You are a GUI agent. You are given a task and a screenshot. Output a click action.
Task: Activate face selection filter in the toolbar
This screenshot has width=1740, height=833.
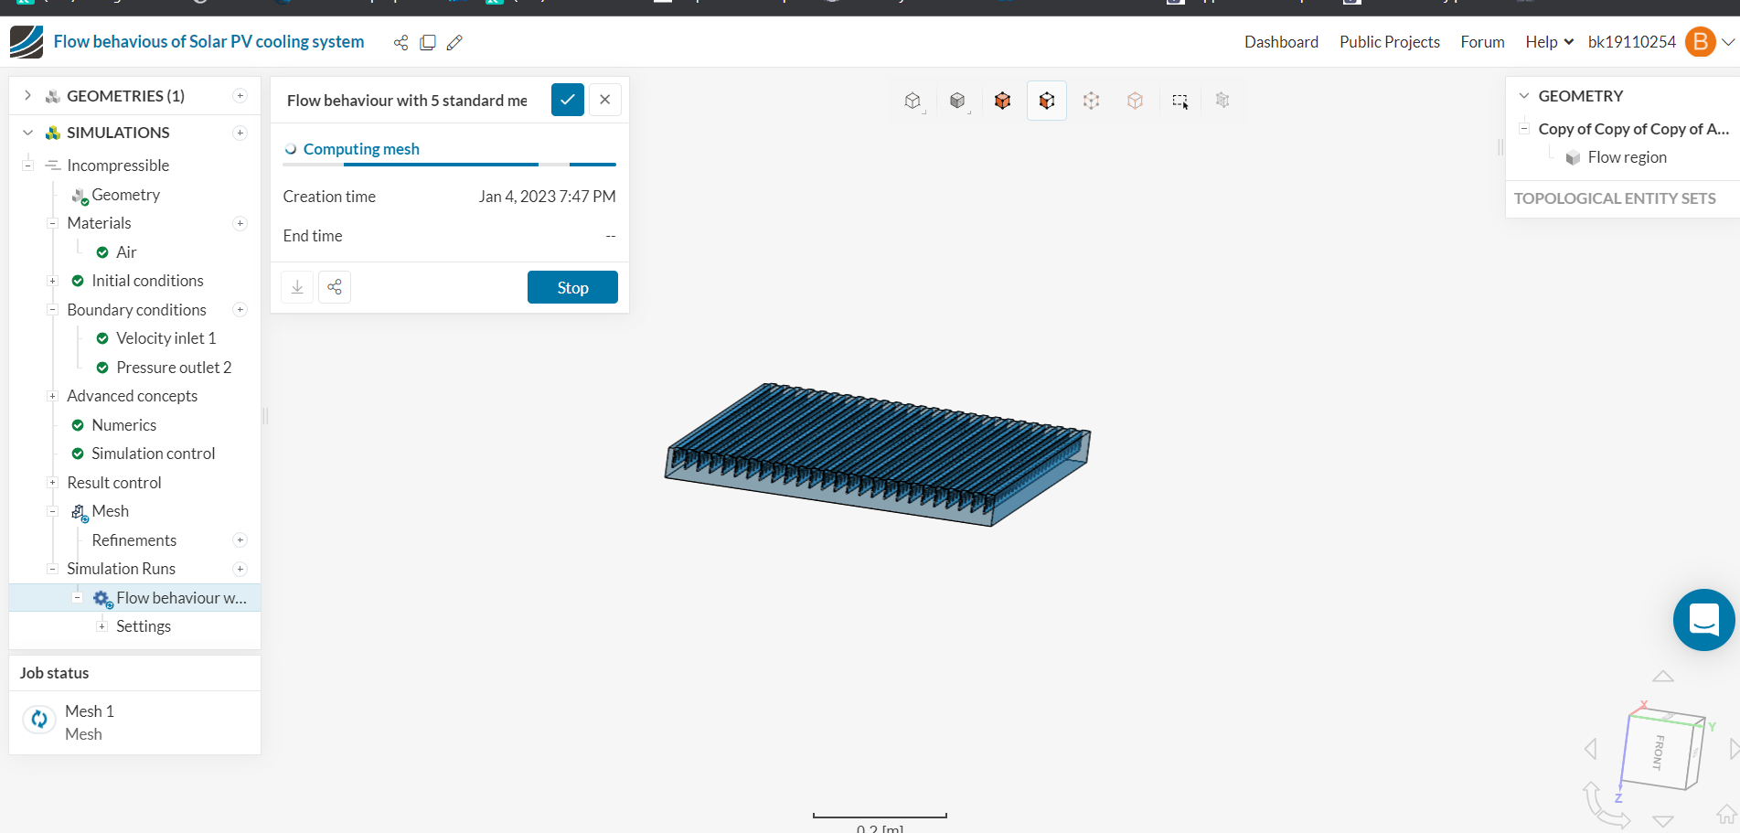pyautogui.click(x=1046, y=101)
